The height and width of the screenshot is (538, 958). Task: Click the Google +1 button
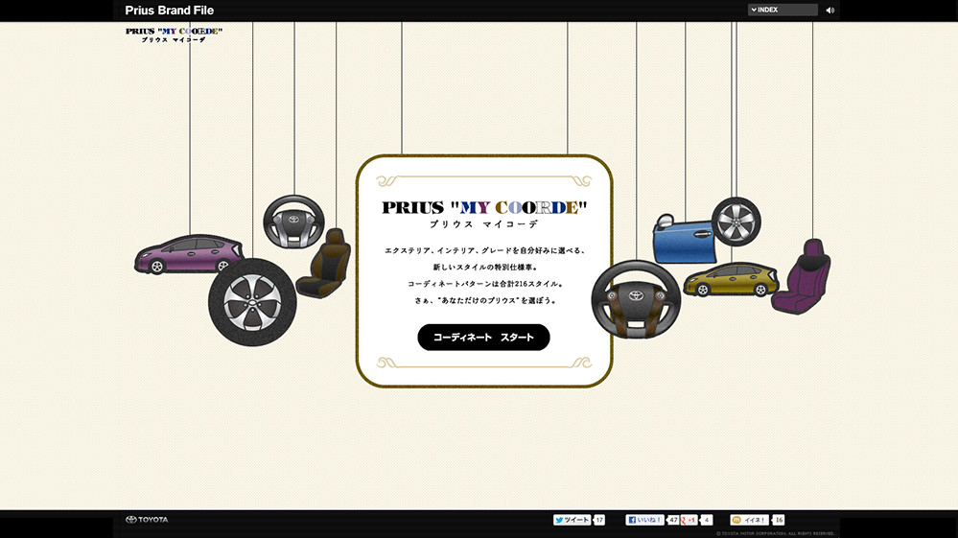(x=689, y=520)
